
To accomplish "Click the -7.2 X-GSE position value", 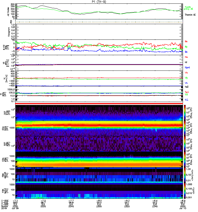I will click(x=15, y=201).
